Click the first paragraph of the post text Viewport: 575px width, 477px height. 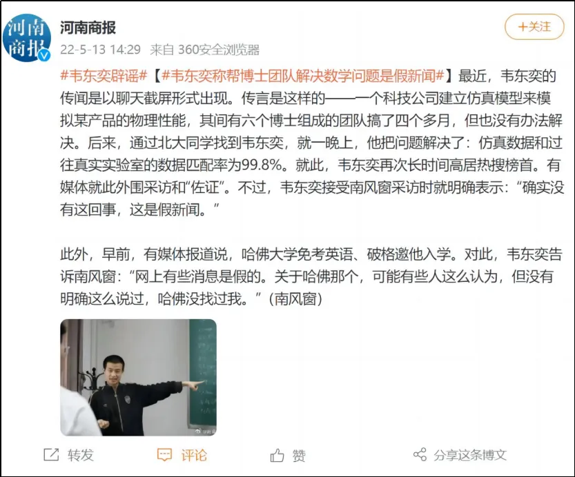312,143
